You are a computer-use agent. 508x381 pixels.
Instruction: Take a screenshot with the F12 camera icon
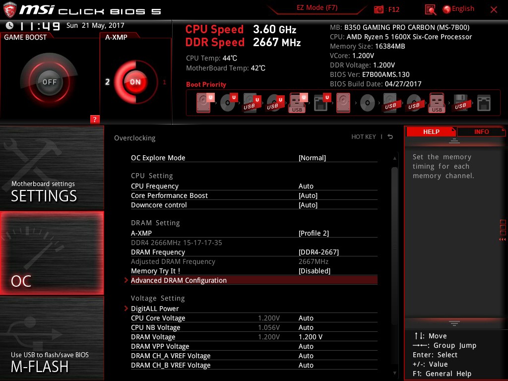379,9
